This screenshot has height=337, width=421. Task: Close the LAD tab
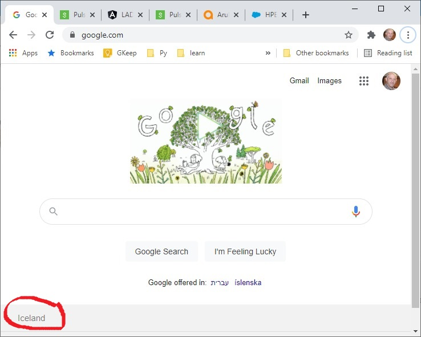coord(140,15)
